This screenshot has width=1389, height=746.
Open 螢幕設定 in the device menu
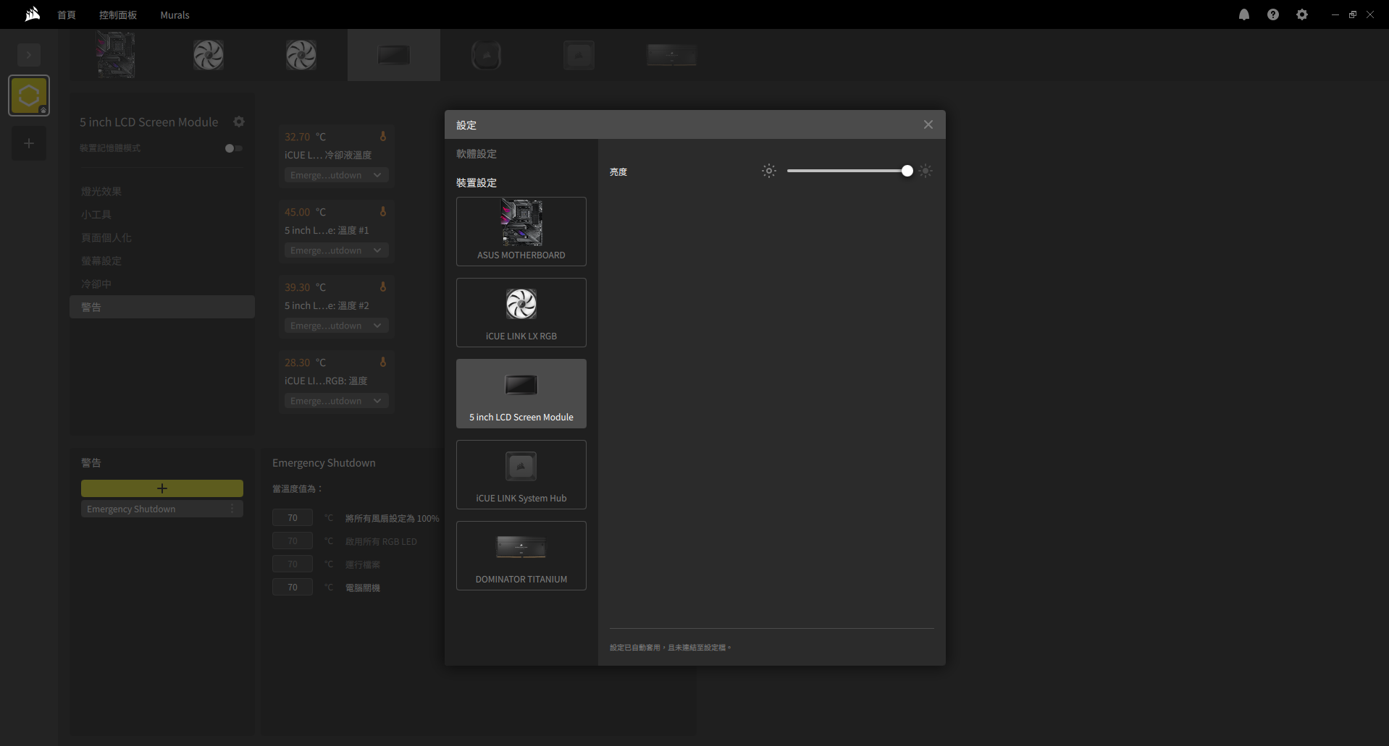pyautogui.click(x=162, y=260)
